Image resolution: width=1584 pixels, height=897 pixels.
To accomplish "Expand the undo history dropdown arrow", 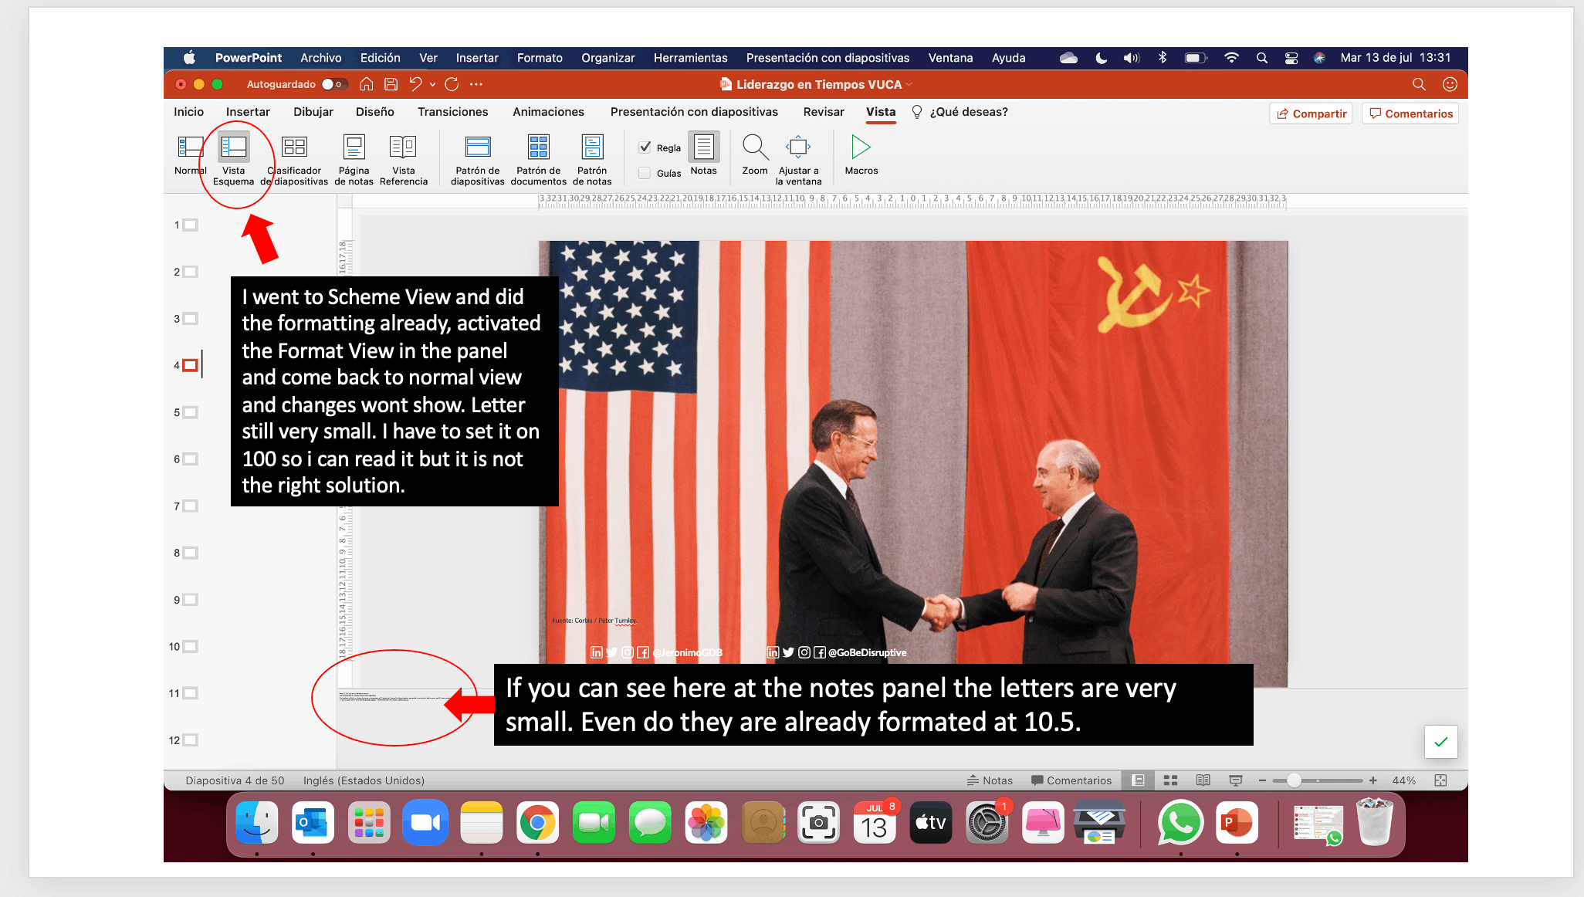I will coord(432,84).
